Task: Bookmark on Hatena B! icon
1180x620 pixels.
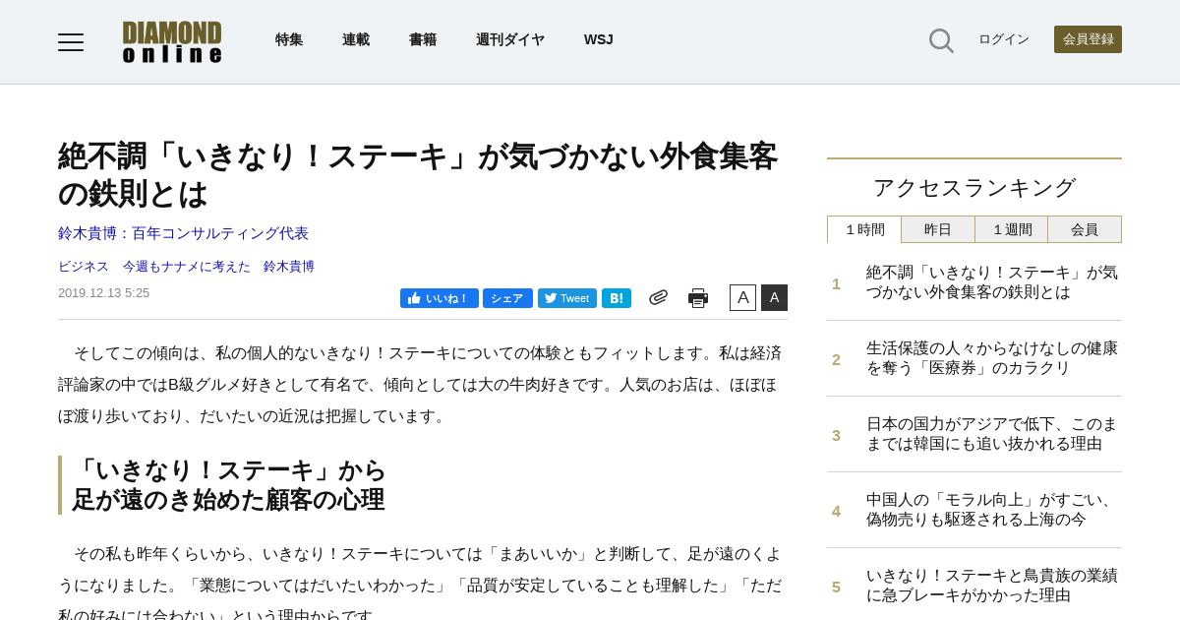Action: [617, 298]
